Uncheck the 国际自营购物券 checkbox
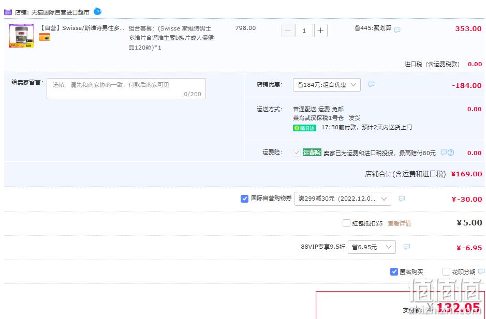This screenshot has width=486, height=319. 244,199
